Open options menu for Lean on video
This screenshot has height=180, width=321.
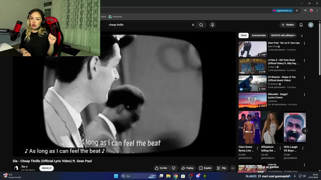304,165
